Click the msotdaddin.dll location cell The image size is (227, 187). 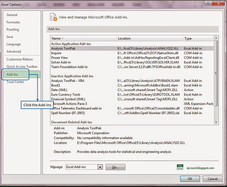tap(148, 108)
